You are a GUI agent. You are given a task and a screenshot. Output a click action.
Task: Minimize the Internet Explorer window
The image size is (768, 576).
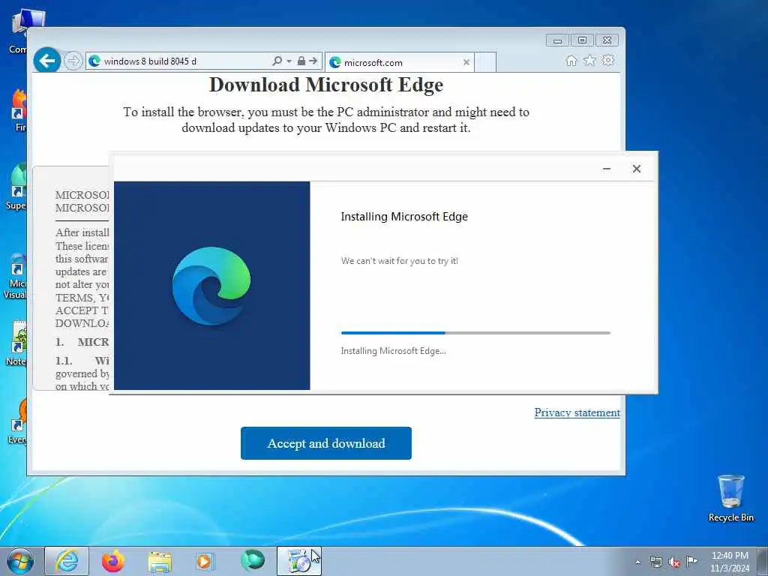(557, 40)
